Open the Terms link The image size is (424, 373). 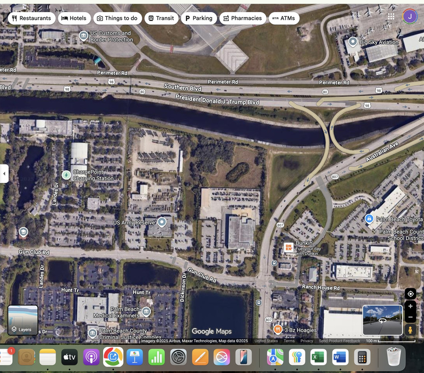click(x=289, y=341)
